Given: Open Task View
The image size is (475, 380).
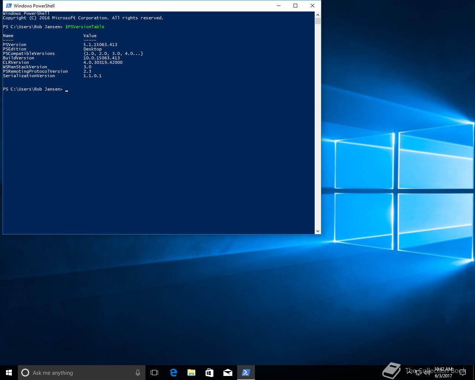Looking at the screenshot, I should point(154,373).
